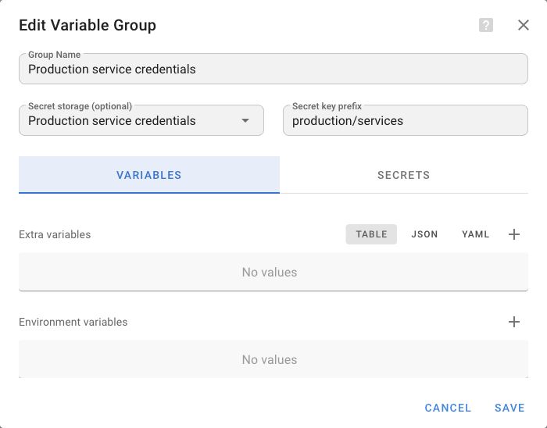The height and width of the screenshot is (428, 547).
Task: Add a new extra variable with plus icon
Action: pos(514,234)
